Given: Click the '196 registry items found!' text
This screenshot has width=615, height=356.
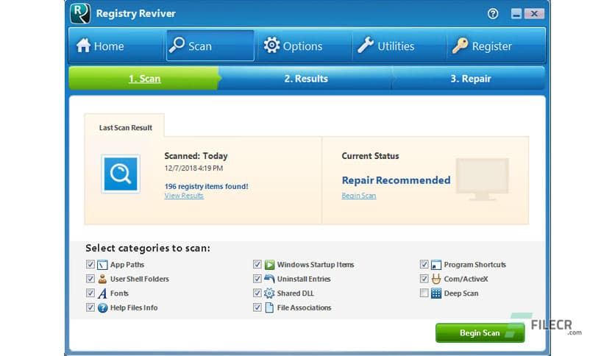Looking at the screenshot, I should coord(206,186).
